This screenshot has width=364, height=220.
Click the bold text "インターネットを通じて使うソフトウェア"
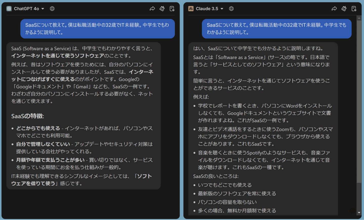[x=58, y=56]
